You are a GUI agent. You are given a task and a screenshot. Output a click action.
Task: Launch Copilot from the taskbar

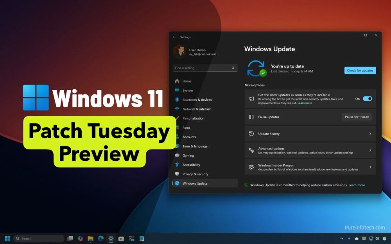[x=80, y=239]
